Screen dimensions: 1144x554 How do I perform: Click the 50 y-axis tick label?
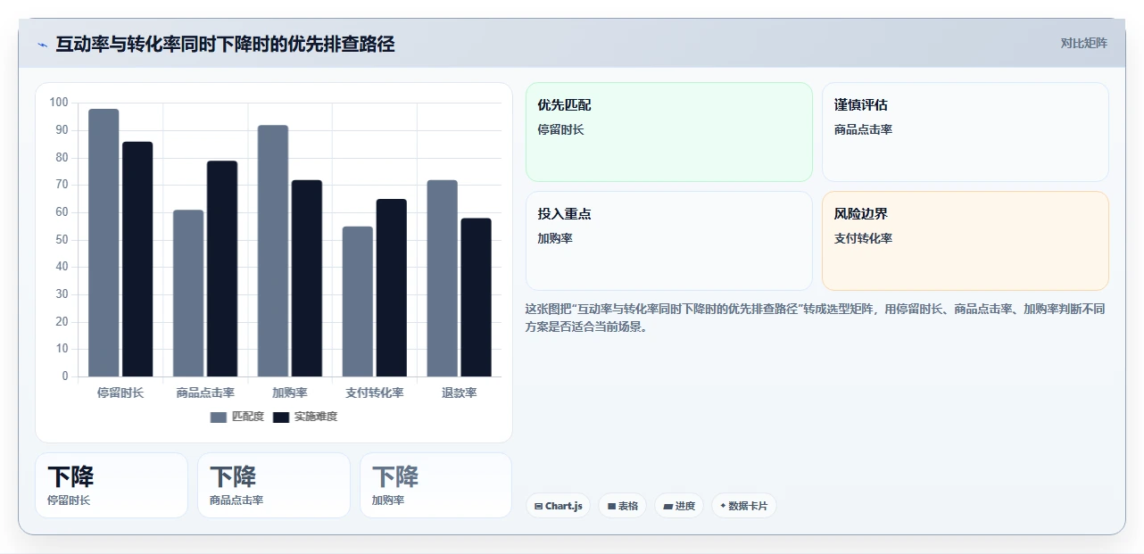(62, 239)
